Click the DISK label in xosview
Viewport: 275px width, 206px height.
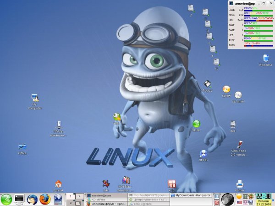(x=231, y=40)
